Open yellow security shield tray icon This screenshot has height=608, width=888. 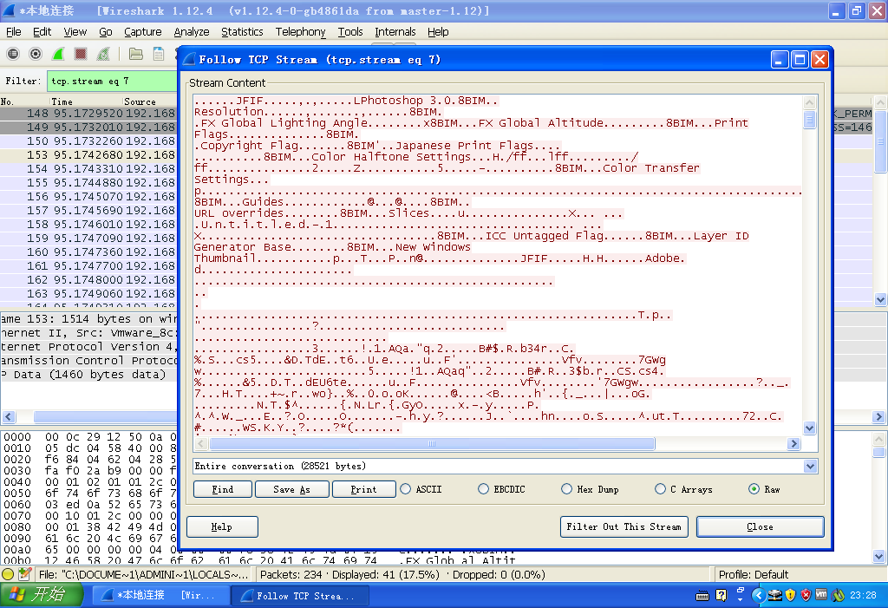(x=791, y=595)
